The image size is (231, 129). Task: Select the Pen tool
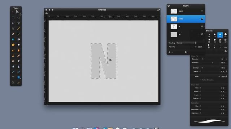click(13, 72)
